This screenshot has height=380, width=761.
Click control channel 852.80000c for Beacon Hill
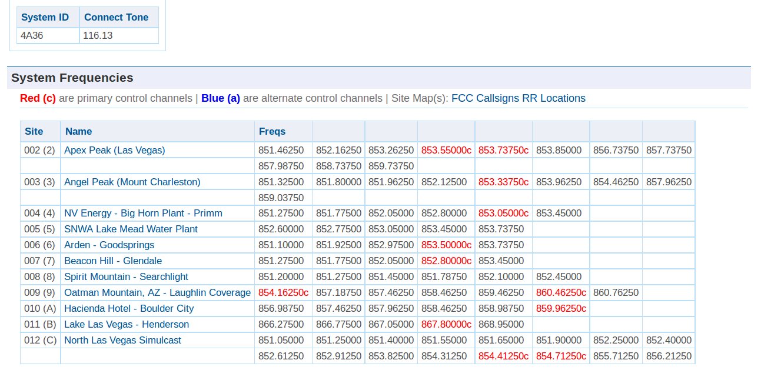click(446, 261)
